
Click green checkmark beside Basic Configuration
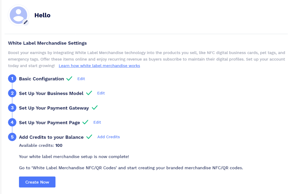[69, 79]
